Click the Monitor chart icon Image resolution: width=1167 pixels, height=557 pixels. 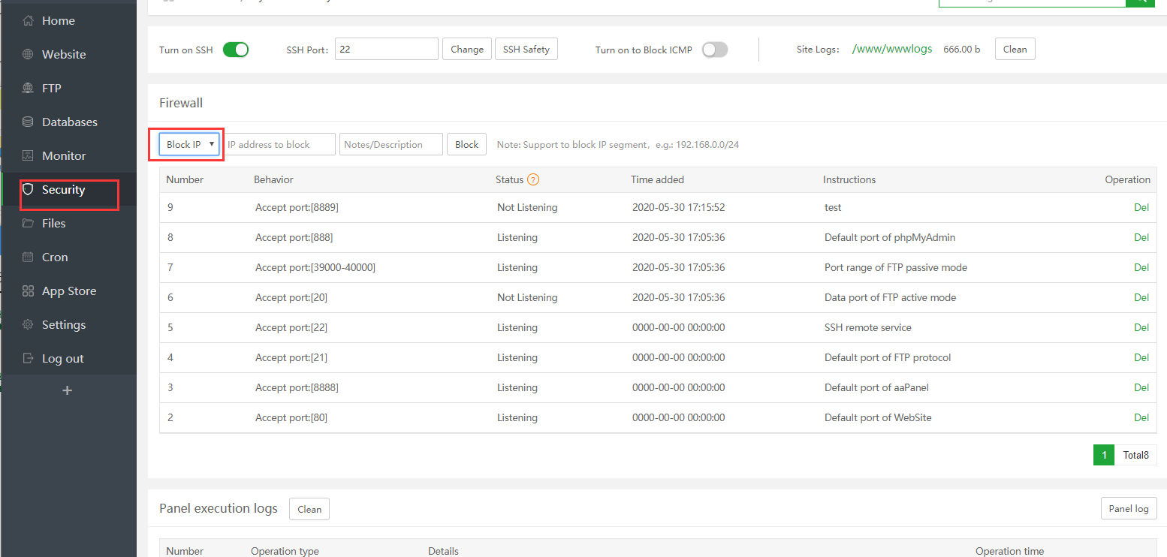click(28, 156)
